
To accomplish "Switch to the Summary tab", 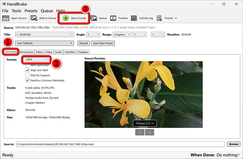I will (11, 52).
